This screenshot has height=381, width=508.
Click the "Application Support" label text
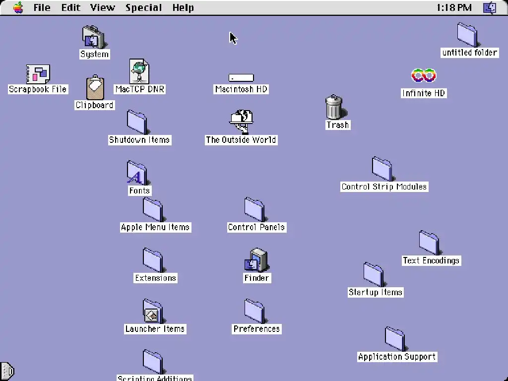[x=397, y=357]
